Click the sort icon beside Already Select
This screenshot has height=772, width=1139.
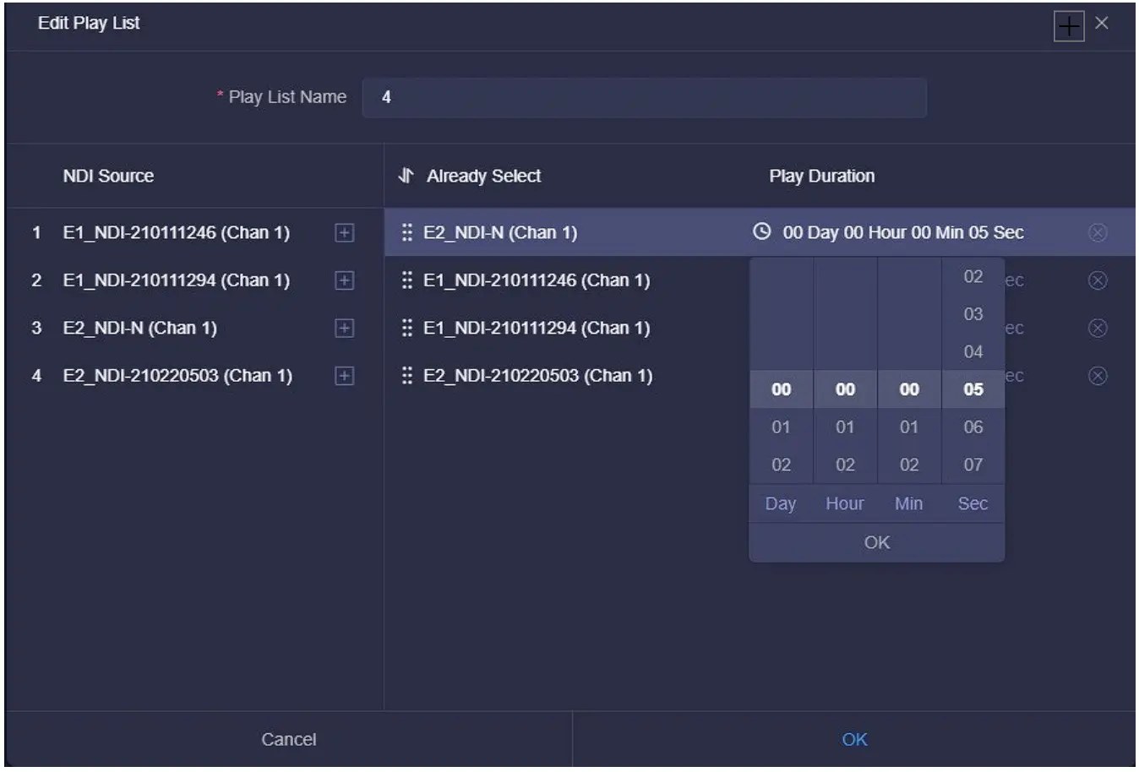(406, 176)
